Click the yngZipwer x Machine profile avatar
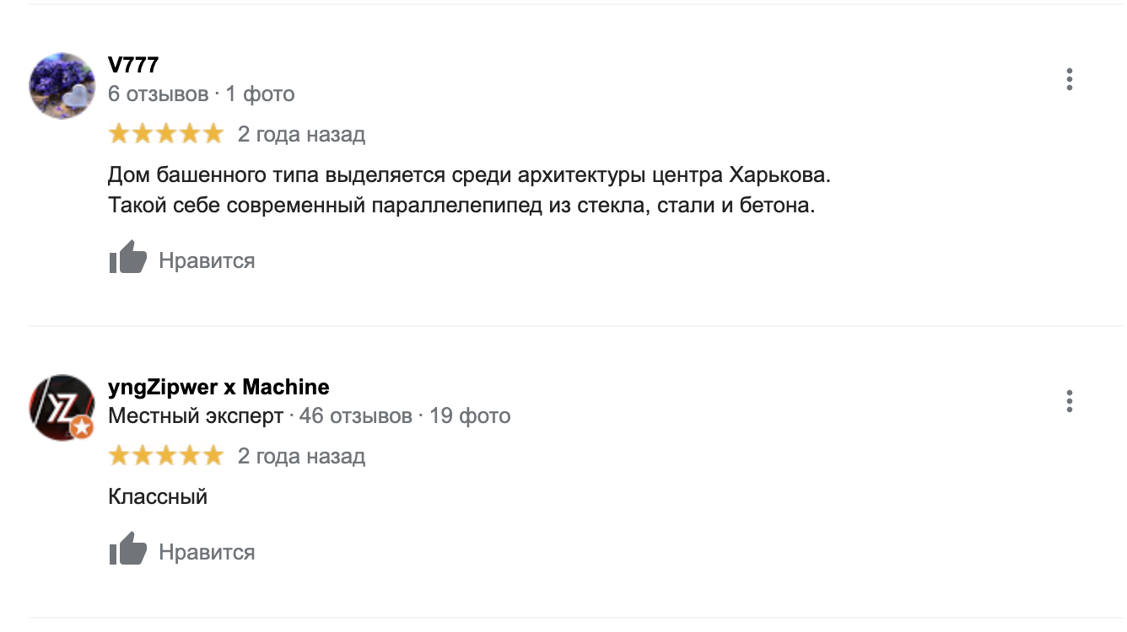 tap(61, 406)
